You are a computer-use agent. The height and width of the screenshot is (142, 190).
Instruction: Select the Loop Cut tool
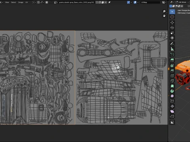(x=172, y=76)
